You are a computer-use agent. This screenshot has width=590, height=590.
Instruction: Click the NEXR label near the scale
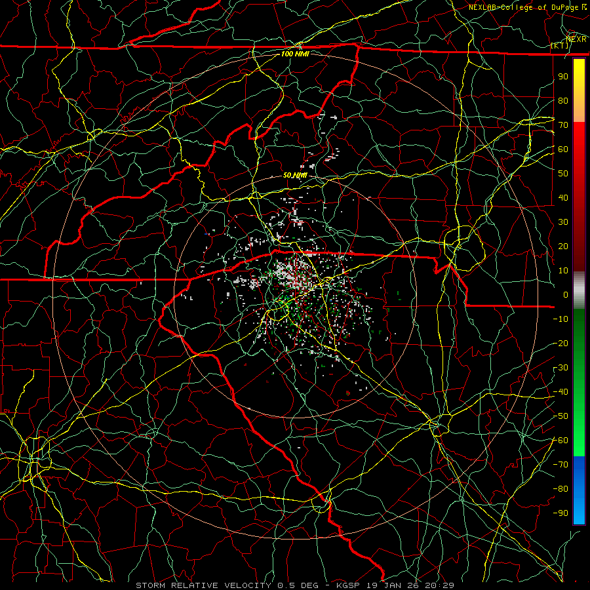coord(576,39)
